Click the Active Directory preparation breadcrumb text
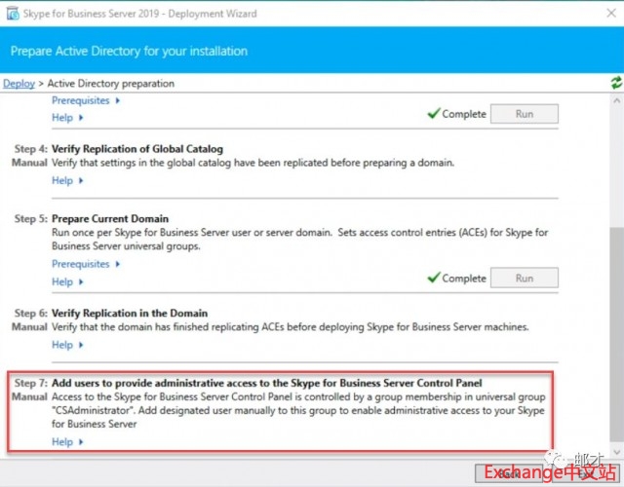This screenshot has width=624, height=487. [110, 84]
